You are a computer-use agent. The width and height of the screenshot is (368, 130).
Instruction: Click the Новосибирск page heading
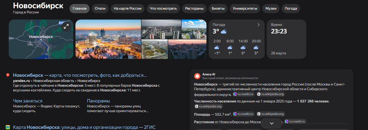38,5
